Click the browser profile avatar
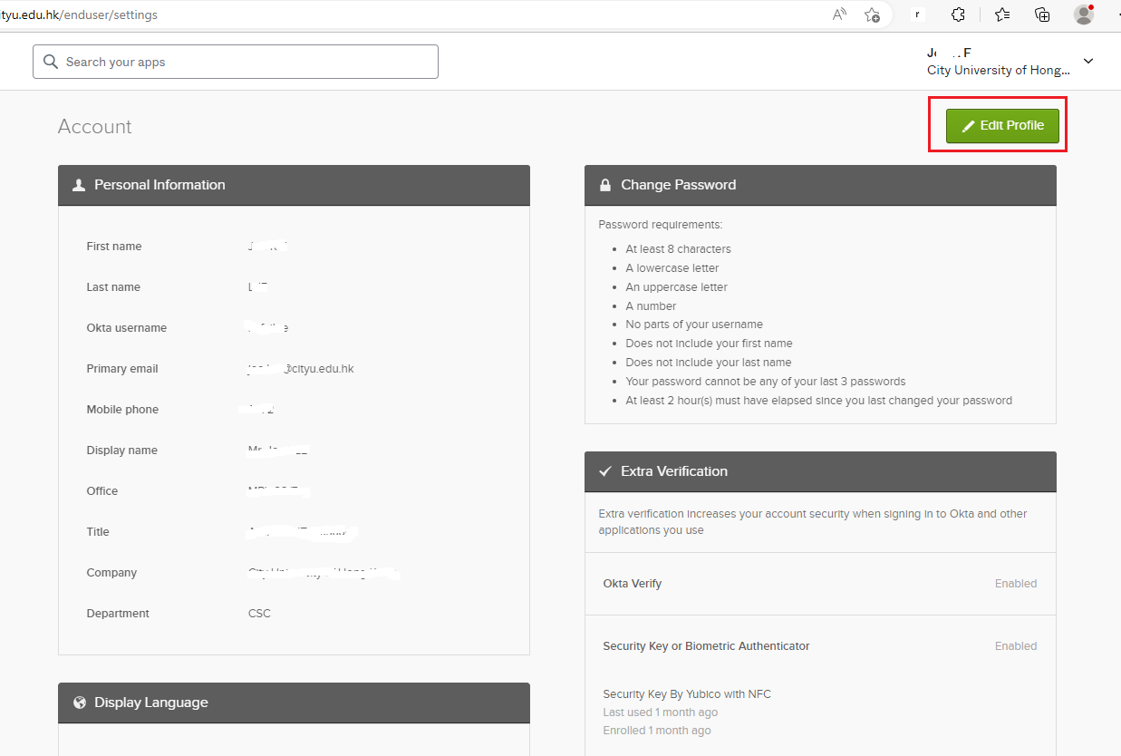This screenshot has width=1121, height=756. click(x=1084, y=15)
